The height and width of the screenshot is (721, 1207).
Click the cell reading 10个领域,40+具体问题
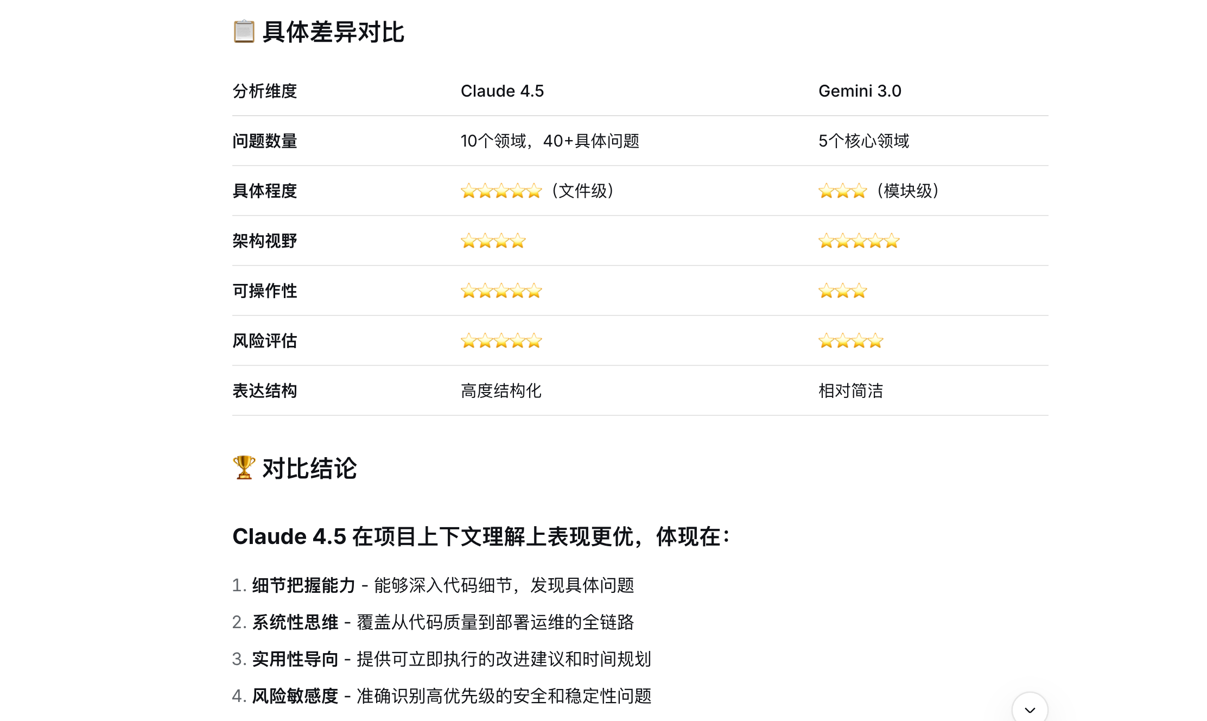click(x=550, y=141)
